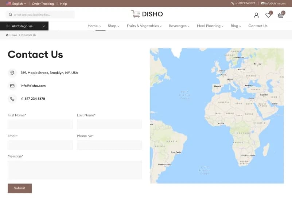Click the Last Name field
Viewport: 292px width, 201px height.
(x=109, y=124)
